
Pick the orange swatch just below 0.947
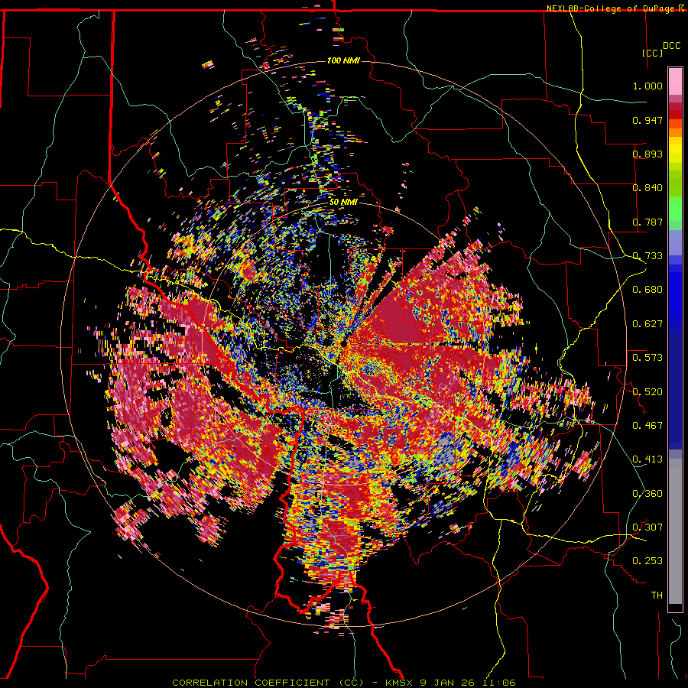[x=675, y=124]
